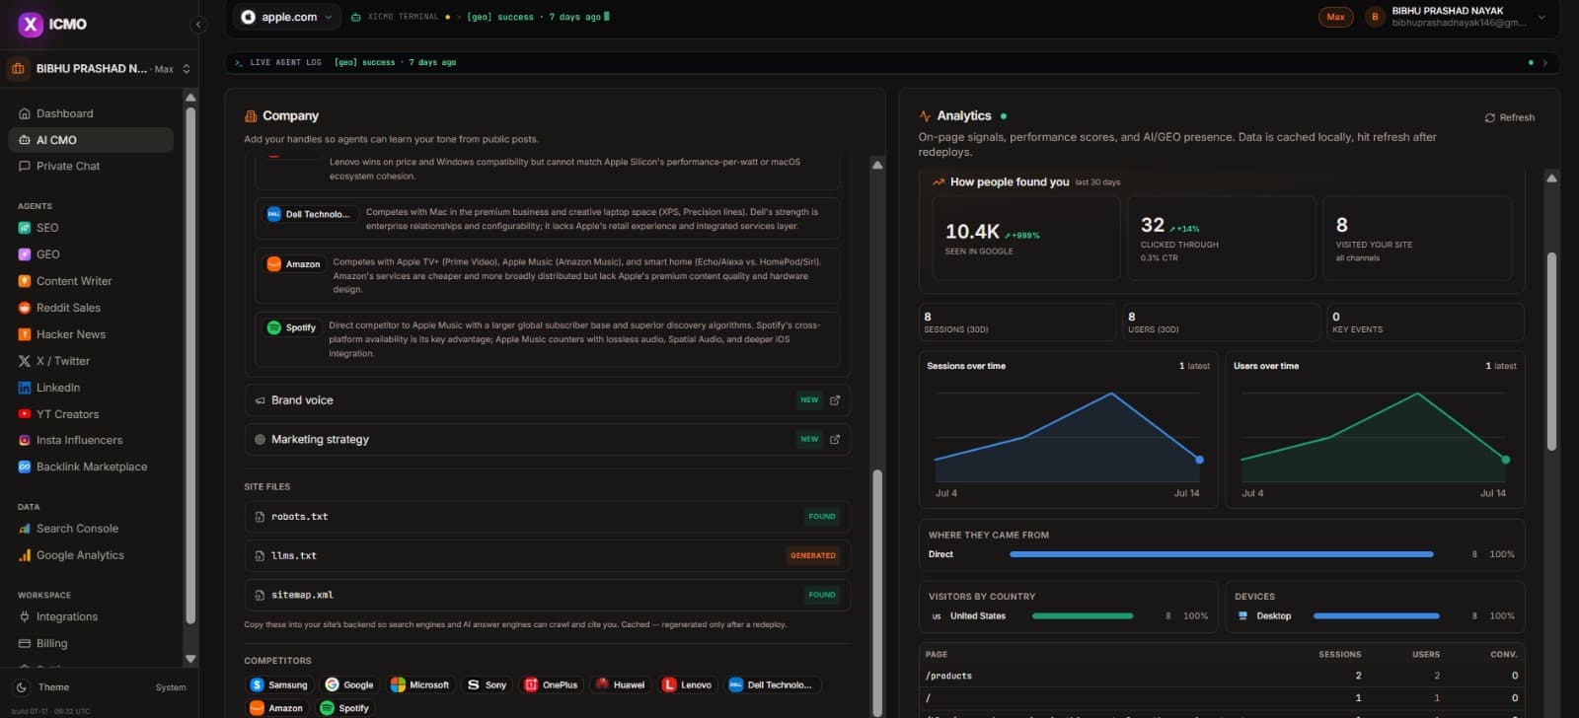Expand the Live Agent Log chevron
Image resolution: width=1579 pixels, height=718 pixels.
point(1544,62)
